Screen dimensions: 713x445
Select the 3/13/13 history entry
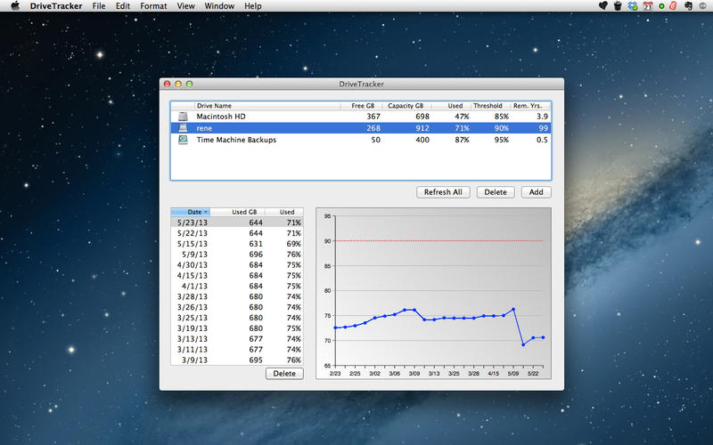[237, 339]
